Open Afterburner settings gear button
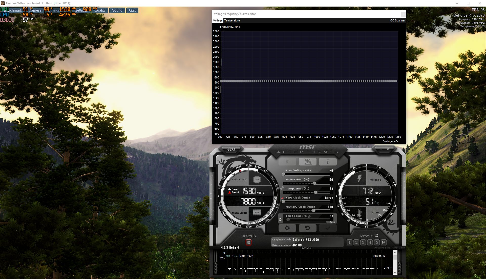This screenshot has width=486, height=279. tap(287, 228)
